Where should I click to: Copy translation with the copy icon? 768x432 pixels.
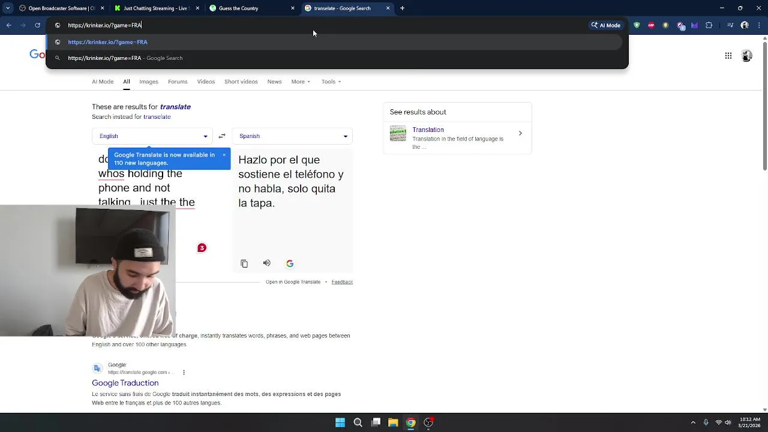click(x=244, y=263)
